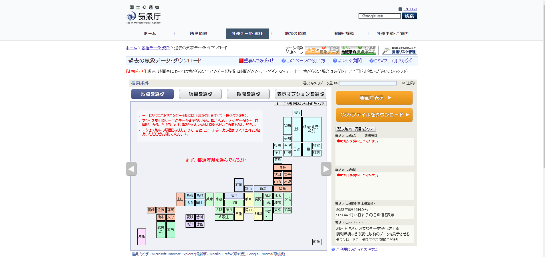Click the すべての選択済みの地点をクリア button
The width and height of the screenshot is (545, 257).
coord(300,104)
